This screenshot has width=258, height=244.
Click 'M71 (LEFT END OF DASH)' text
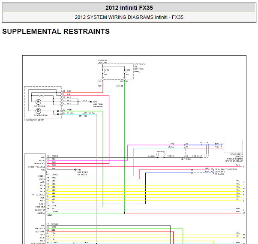98,104
